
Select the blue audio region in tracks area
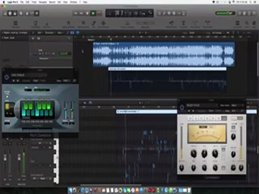164,54
